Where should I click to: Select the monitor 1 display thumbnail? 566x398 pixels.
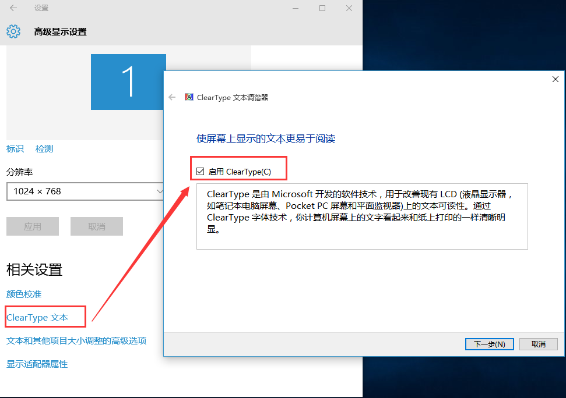(128, 82)
